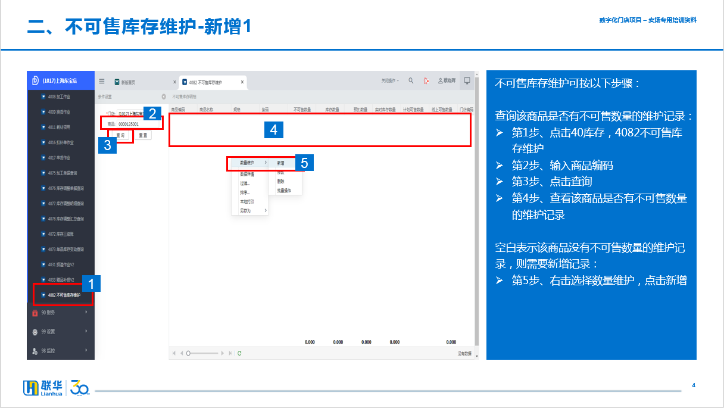Open 4077 库存调整明细查询 in the sidebar
Image resolution: width=724 pixels, height=408 pixels.
pos(66,204)
